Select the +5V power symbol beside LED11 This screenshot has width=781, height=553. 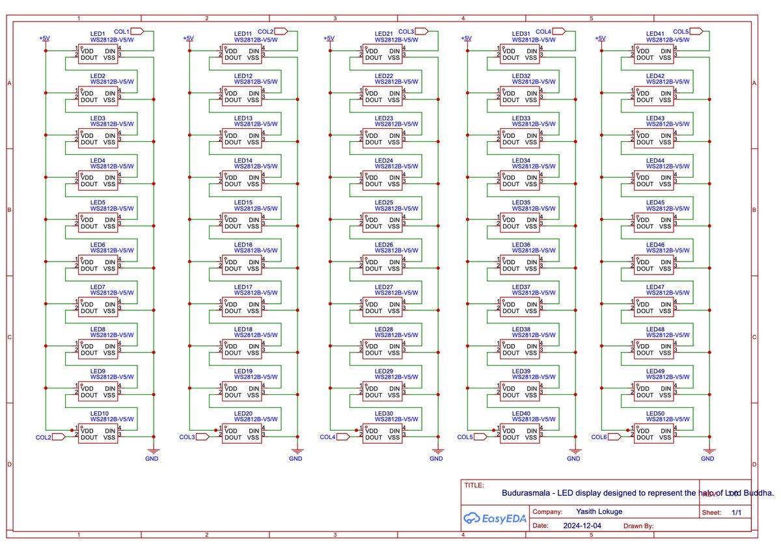click(x=188, y=40)
